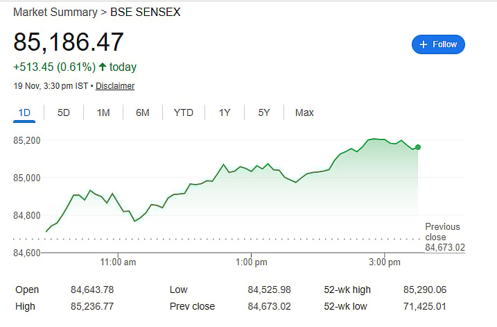Click the 3:00 pm axis label

point(385,262)
